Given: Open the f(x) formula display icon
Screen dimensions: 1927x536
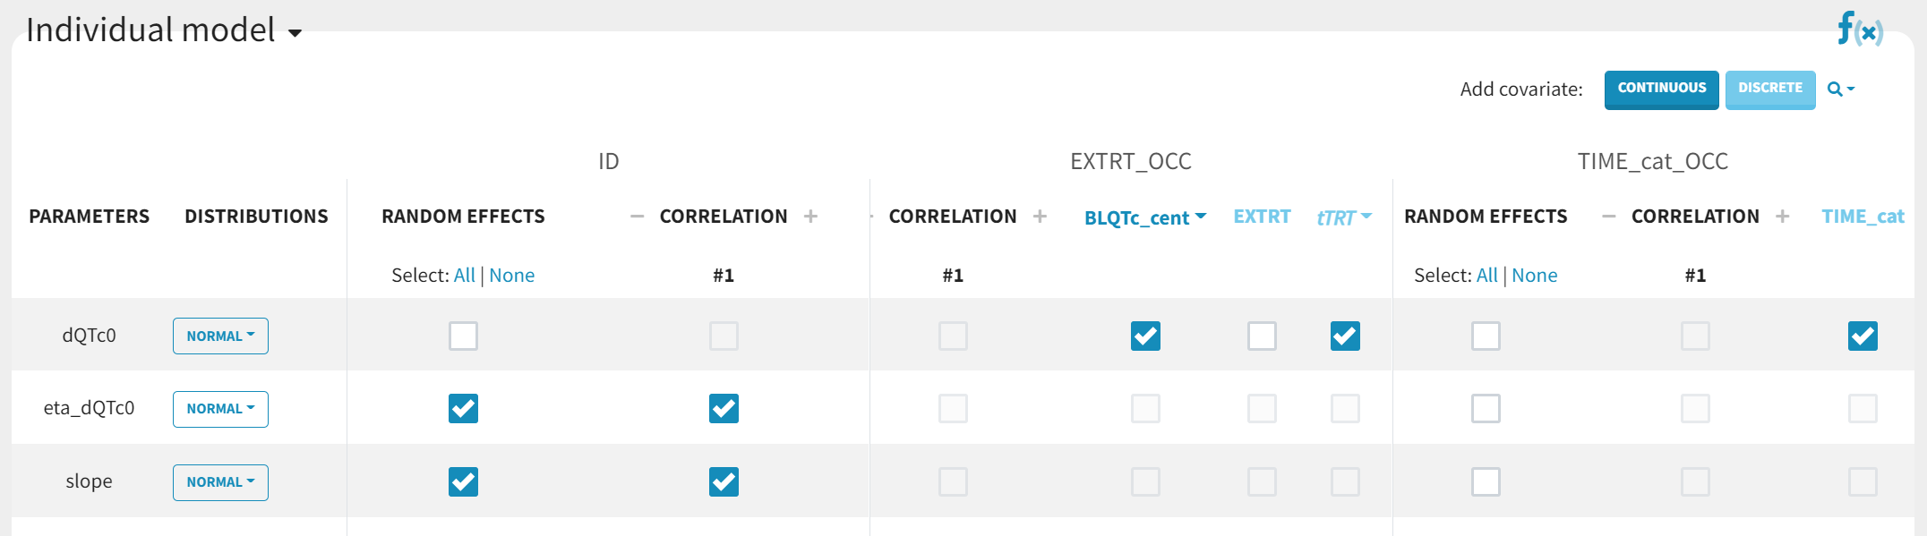Looking at the screenshot, I should [x=1859, y=30].
